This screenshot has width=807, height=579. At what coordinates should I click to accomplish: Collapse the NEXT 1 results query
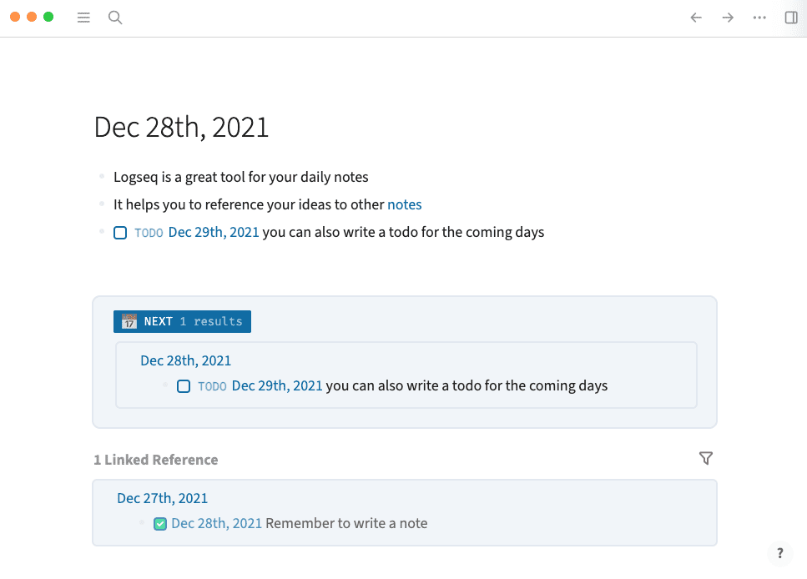(x=182, y=321)
